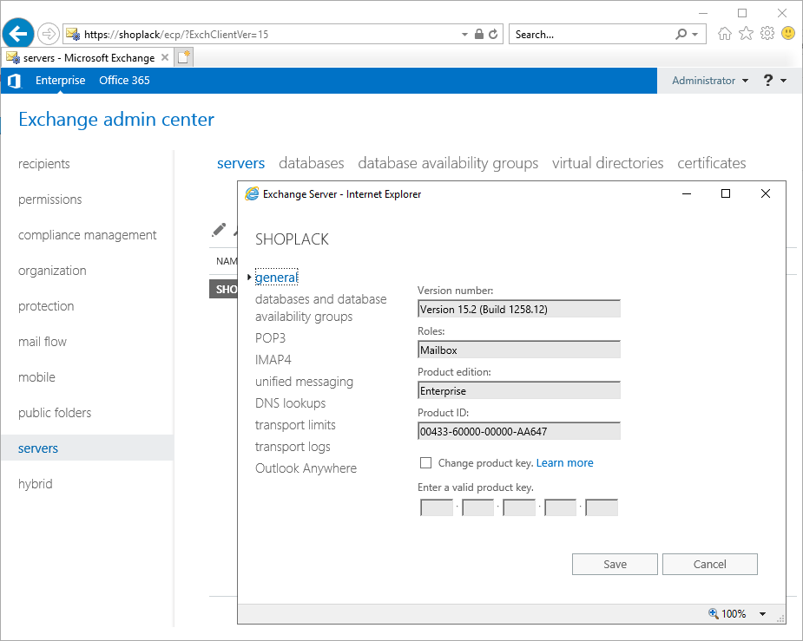Click the site icon in the address bar
The image size is (803, 641).
73,35
